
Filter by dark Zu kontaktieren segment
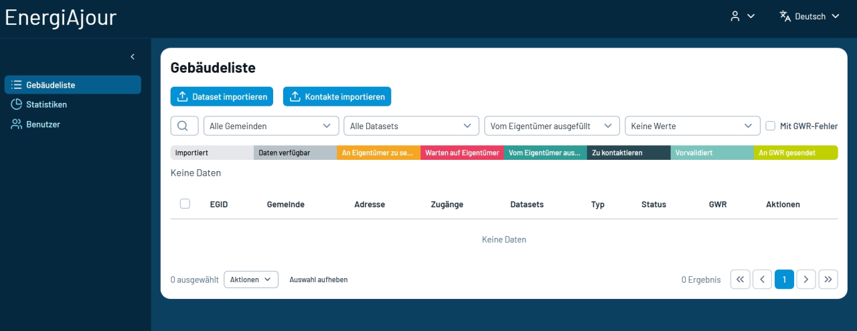629,152
